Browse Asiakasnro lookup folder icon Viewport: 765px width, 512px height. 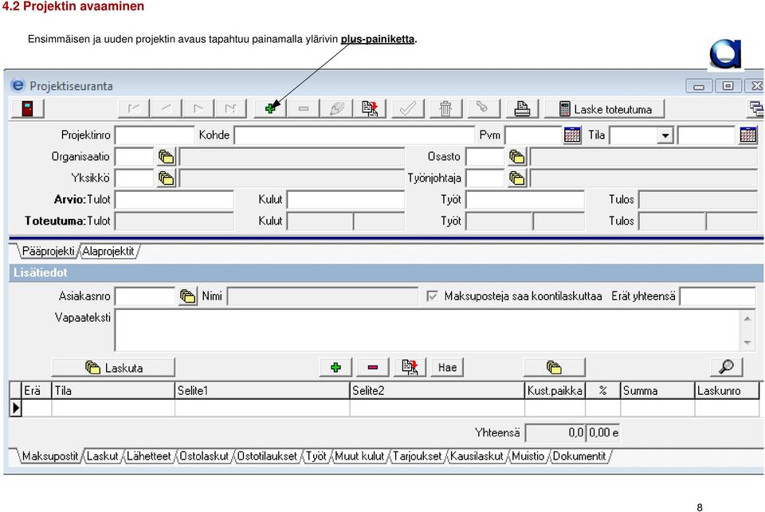click(x=188, y=296)
